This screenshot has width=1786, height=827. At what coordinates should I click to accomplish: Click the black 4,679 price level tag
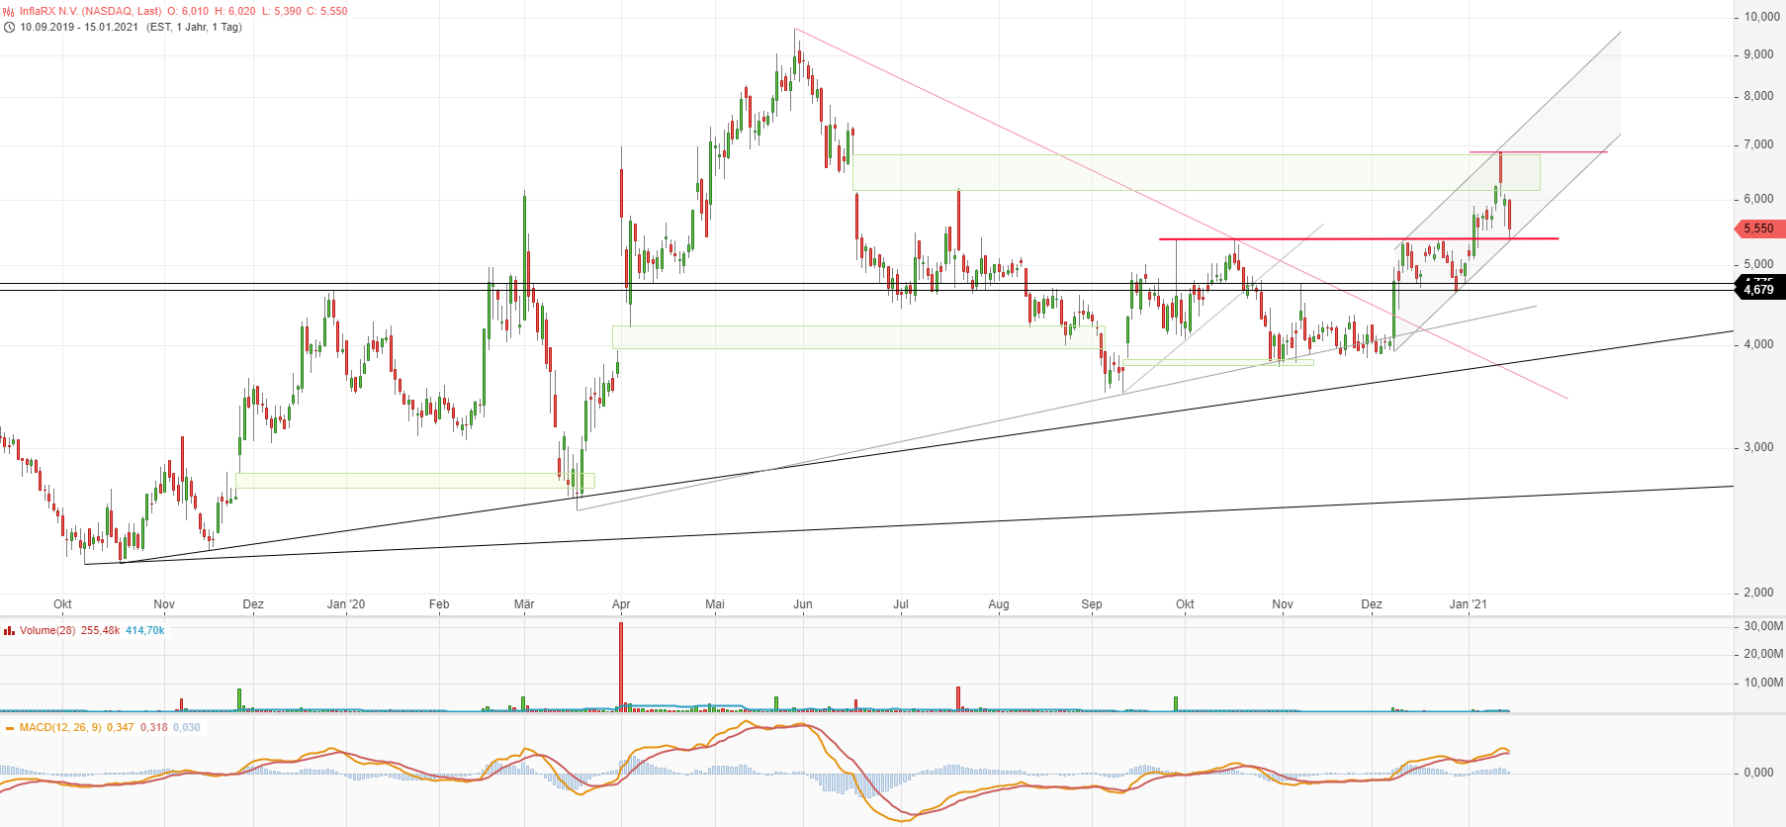point(1758,290)
